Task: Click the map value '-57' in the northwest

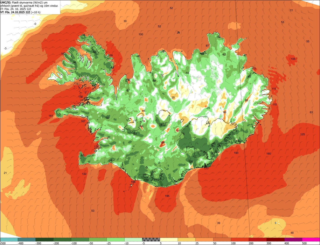Action: [128, 90]
